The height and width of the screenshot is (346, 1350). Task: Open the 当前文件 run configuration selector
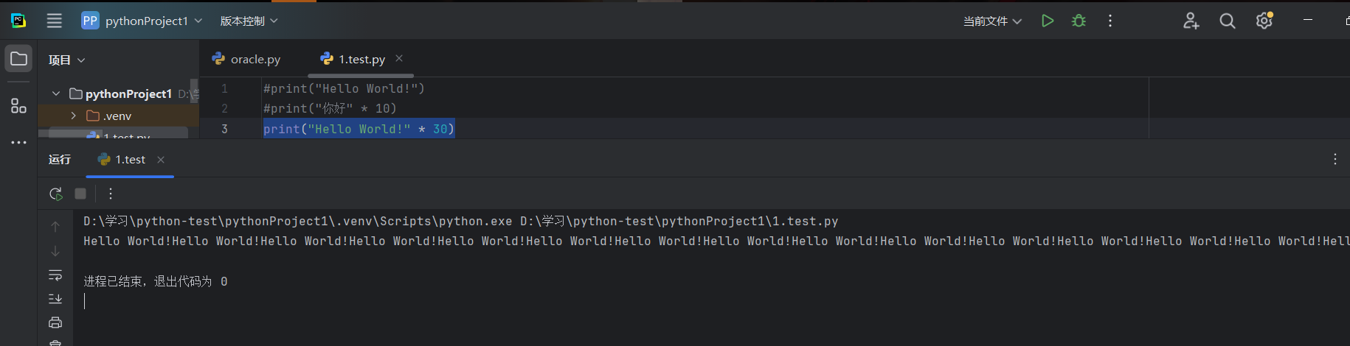tap(992, 21)
